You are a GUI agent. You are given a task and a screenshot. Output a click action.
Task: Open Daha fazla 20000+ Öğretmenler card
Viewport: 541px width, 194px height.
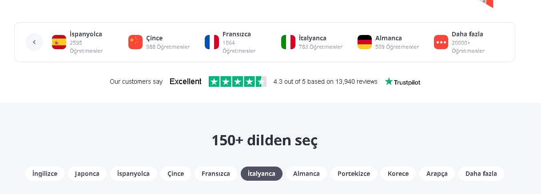(467, 43)
